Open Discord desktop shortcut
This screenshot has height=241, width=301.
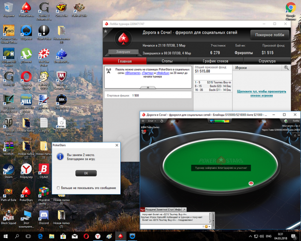(x=44, y=218)
